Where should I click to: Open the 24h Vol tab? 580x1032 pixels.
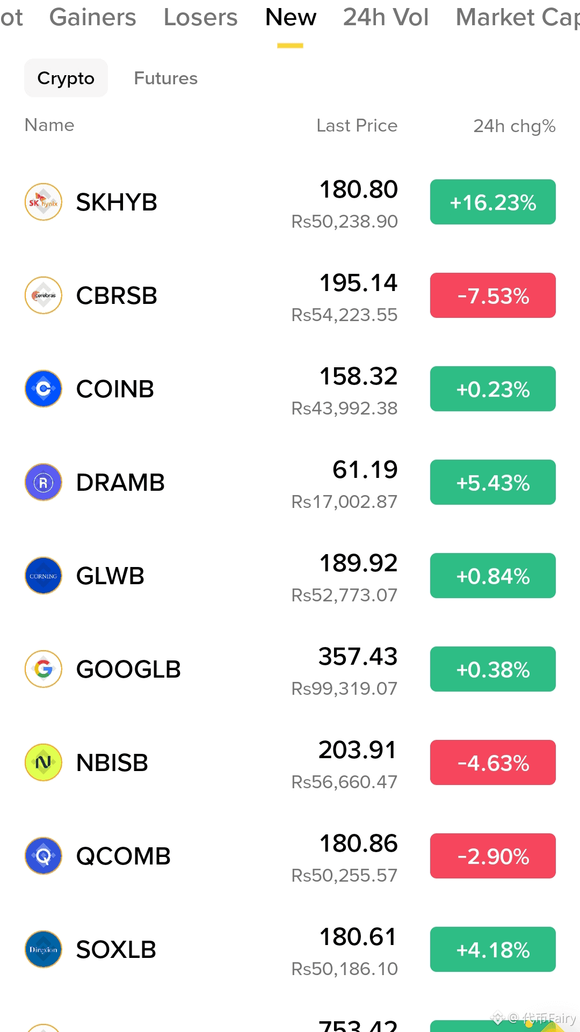[386, 17]
